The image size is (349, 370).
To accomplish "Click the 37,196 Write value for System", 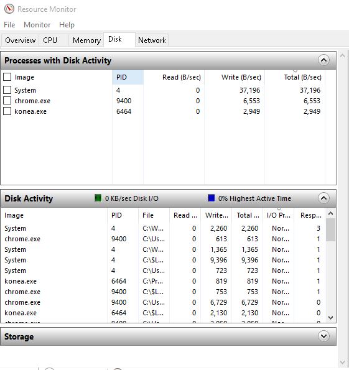I will [249, 90].
